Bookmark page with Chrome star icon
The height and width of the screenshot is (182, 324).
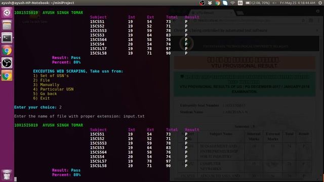(x=303, y=20)
